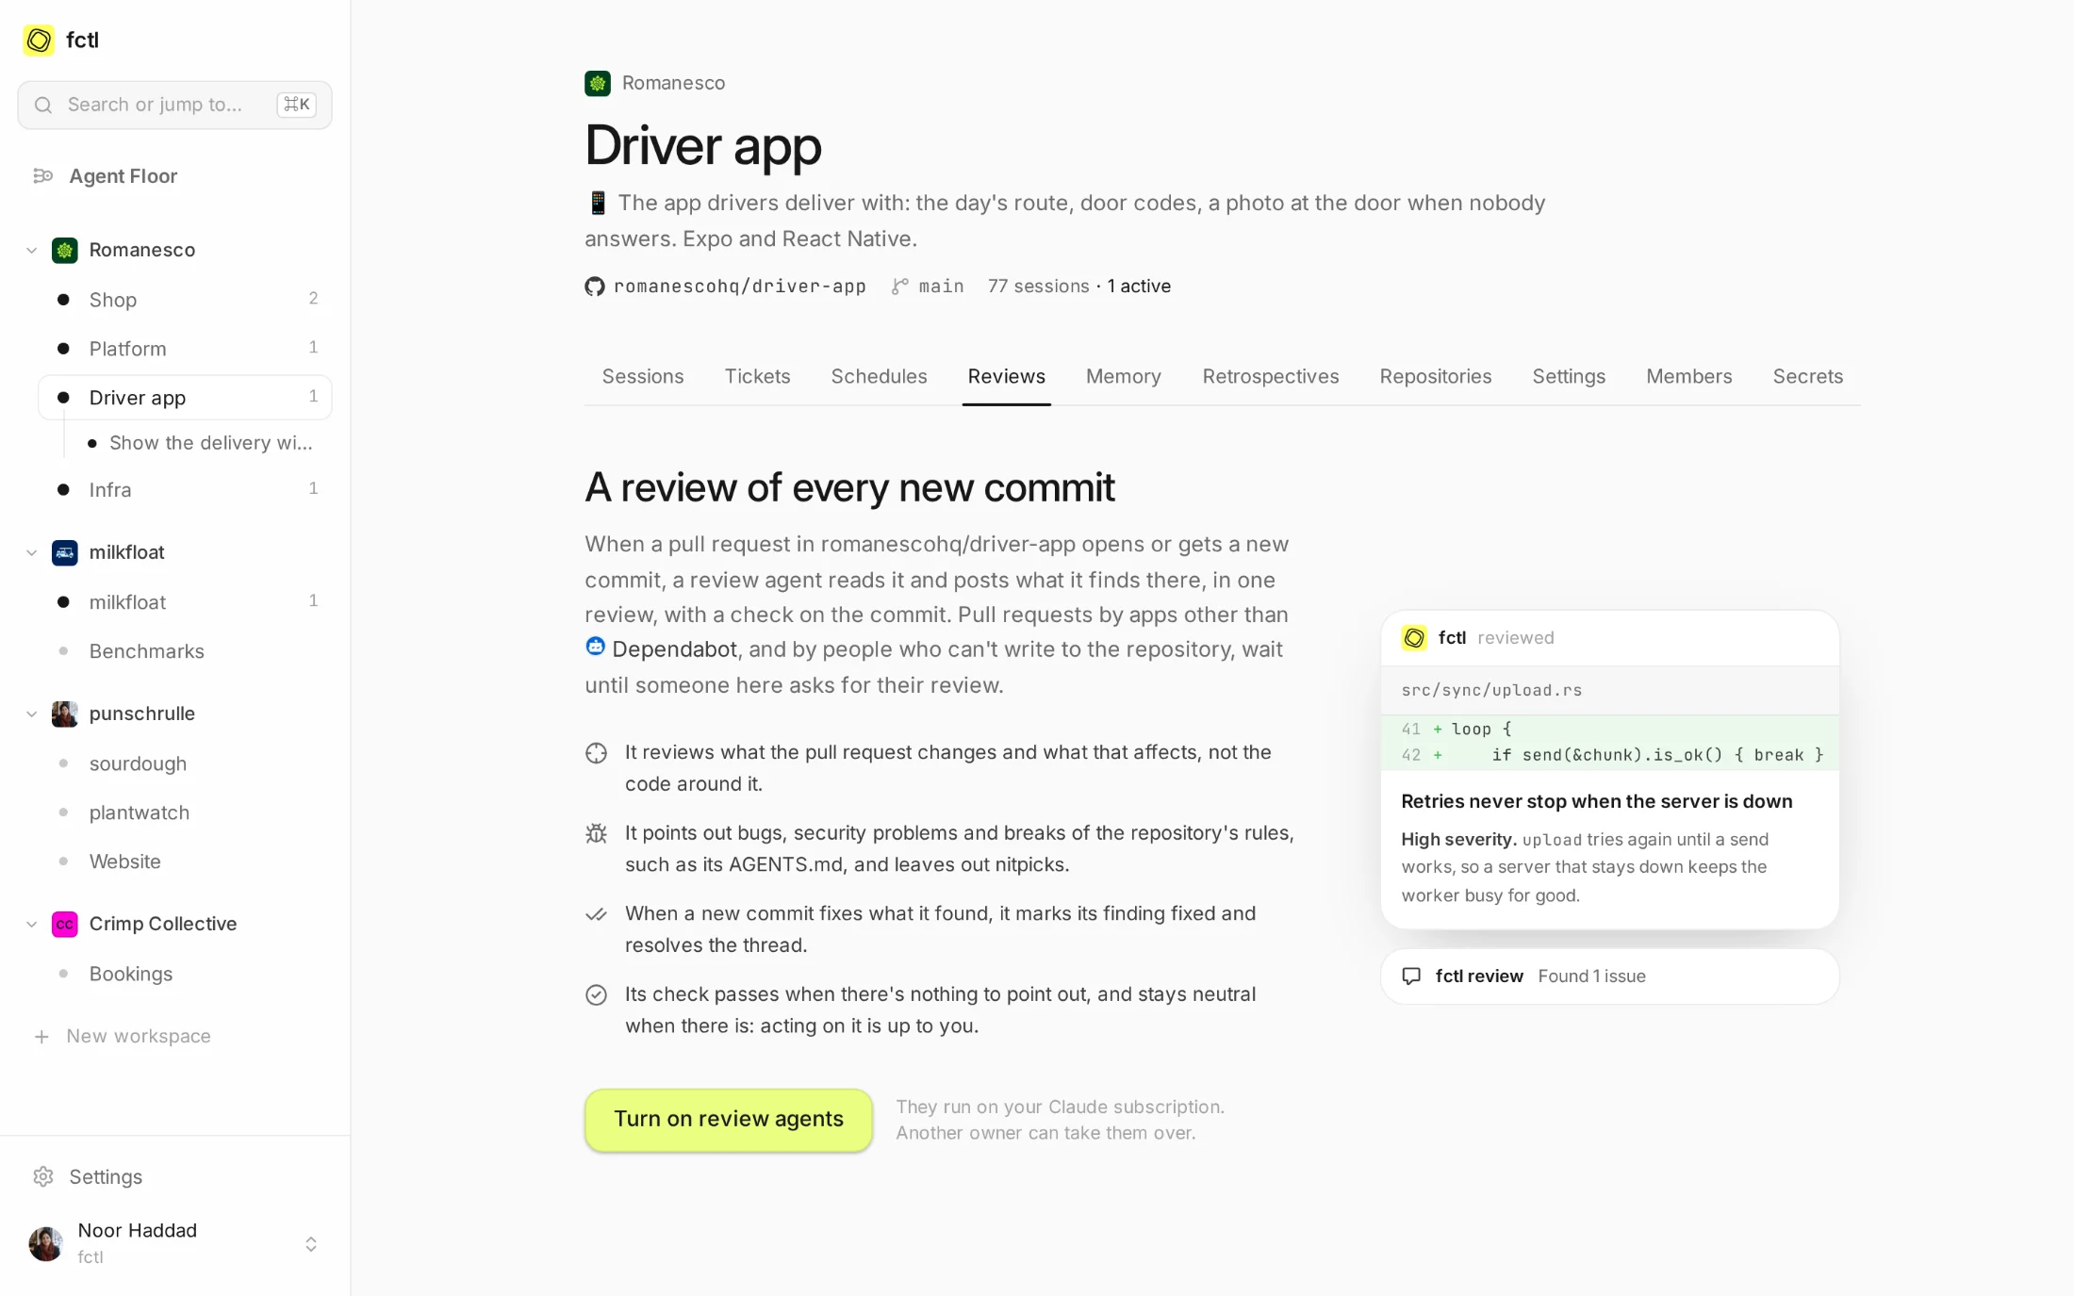The image size is (2074, 1296).
Task: Click the fctl icon in the reviewed card
Action: [x=1413, y=638]
